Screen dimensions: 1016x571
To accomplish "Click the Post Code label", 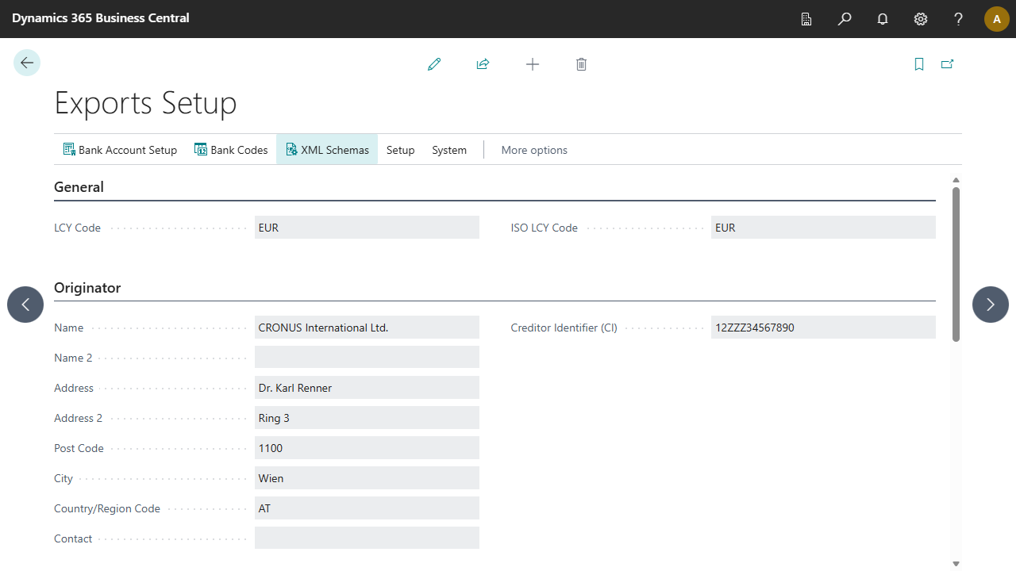I will click(x=79, y=448).
